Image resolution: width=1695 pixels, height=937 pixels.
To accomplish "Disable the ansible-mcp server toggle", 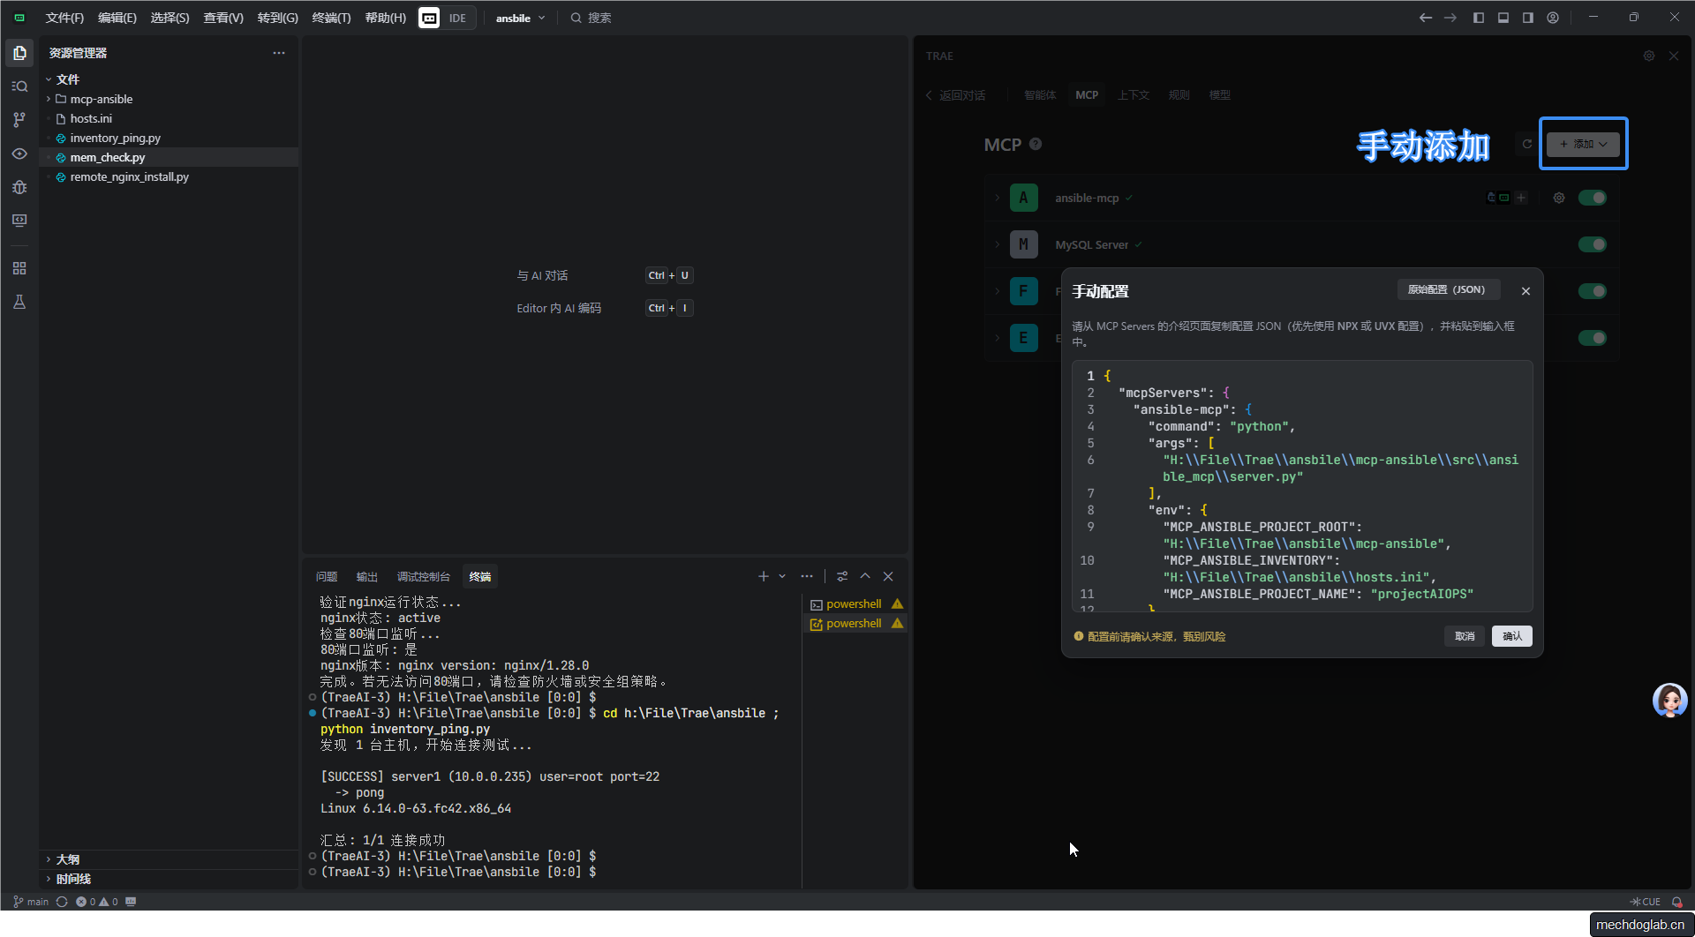I will click(x=1593, y=198).
